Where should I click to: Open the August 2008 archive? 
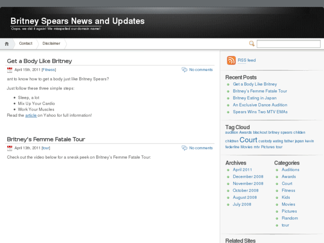click(245, 198)
